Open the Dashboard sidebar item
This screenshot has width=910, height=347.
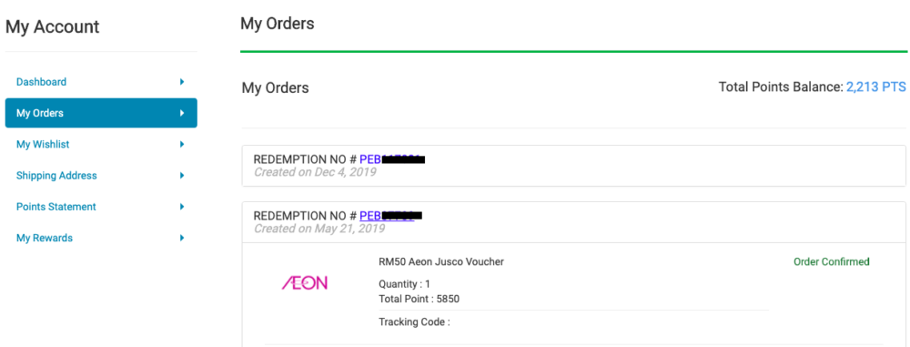click(101, 82)
